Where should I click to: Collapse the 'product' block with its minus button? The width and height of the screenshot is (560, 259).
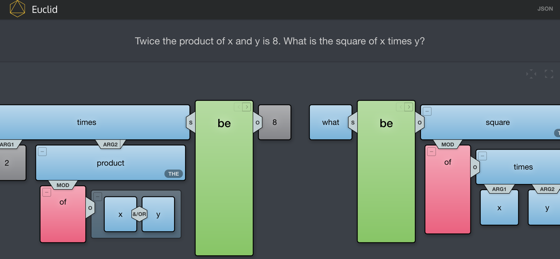point(42,152)
